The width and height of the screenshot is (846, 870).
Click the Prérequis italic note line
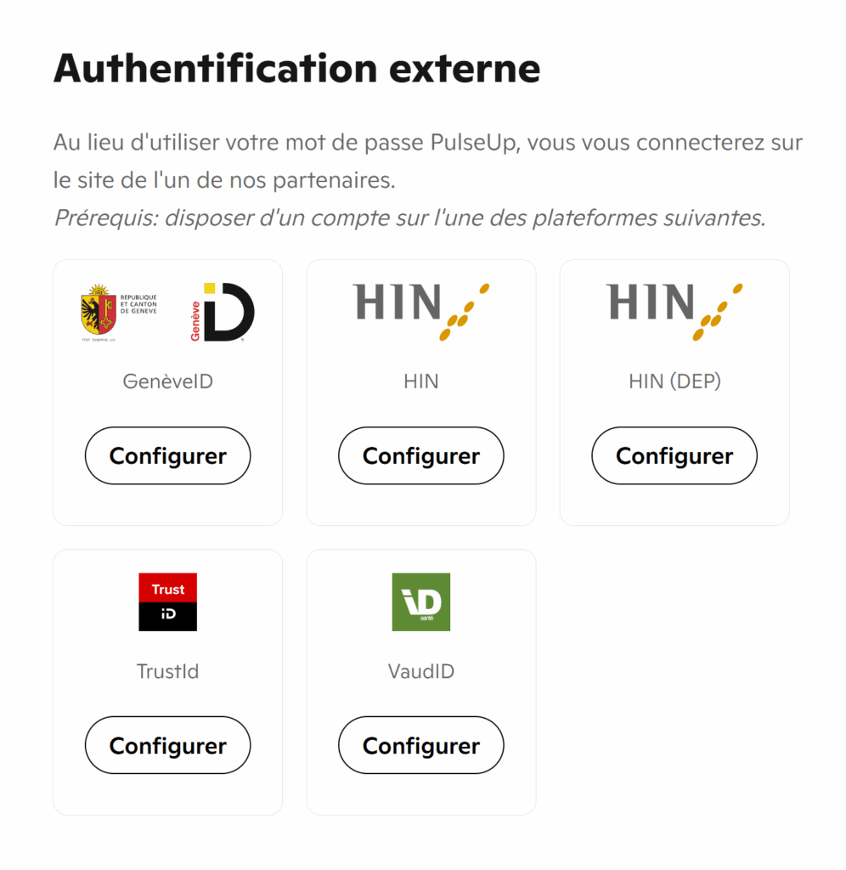coord(409,218)
